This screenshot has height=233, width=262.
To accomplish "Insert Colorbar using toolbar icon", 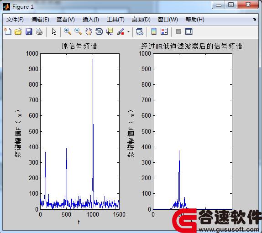I will [154, 31].
